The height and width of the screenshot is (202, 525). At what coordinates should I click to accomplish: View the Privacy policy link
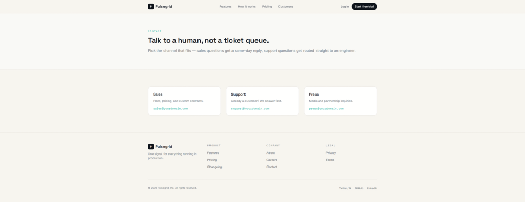click(x=331, y=153)
